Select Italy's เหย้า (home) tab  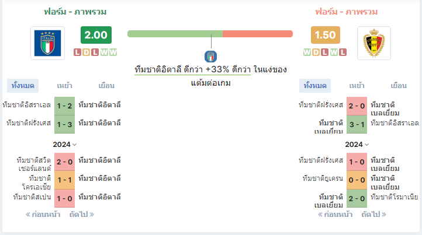[x=65, y=86]
